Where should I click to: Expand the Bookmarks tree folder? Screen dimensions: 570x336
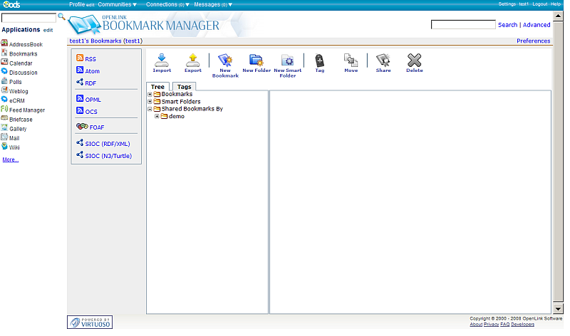point(150,94)
